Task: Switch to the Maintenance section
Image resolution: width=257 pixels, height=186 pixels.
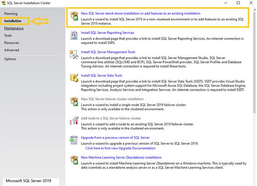Action: click(x=14, y=28)
